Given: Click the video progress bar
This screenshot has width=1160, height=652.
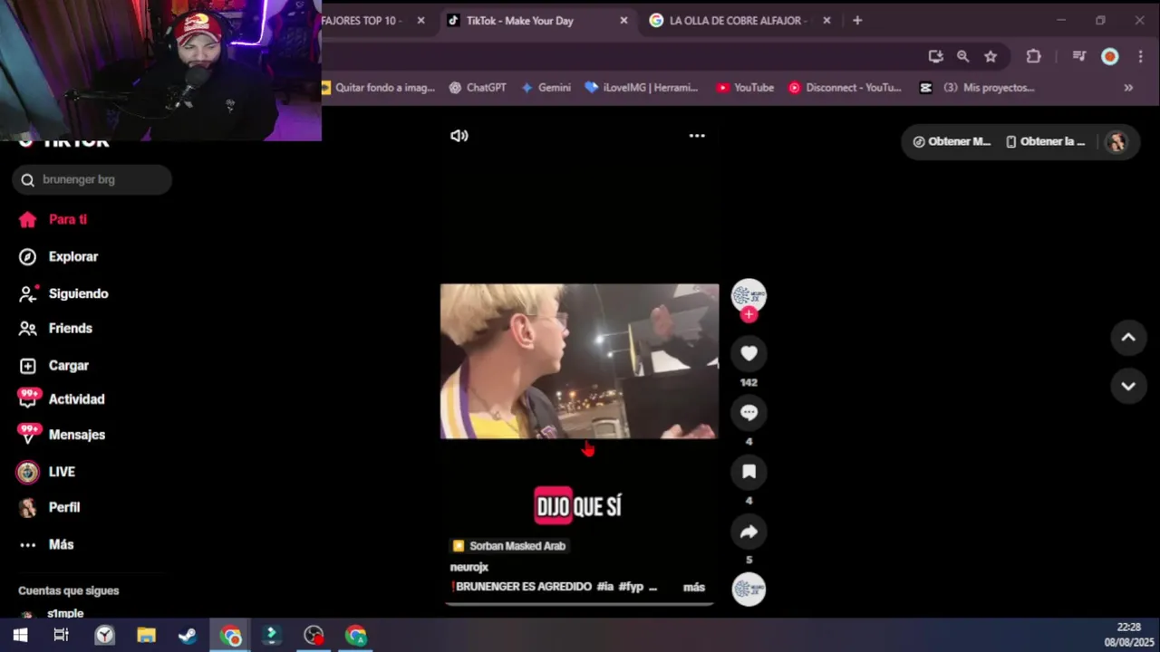Looking at the screenshot, I should pos(579,604).
